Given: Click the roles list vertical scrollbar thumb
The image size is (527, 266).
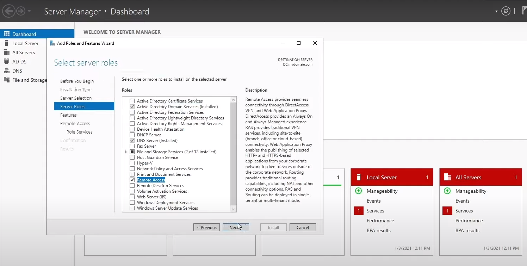Looking at the screenshot, I should [233, 153].
